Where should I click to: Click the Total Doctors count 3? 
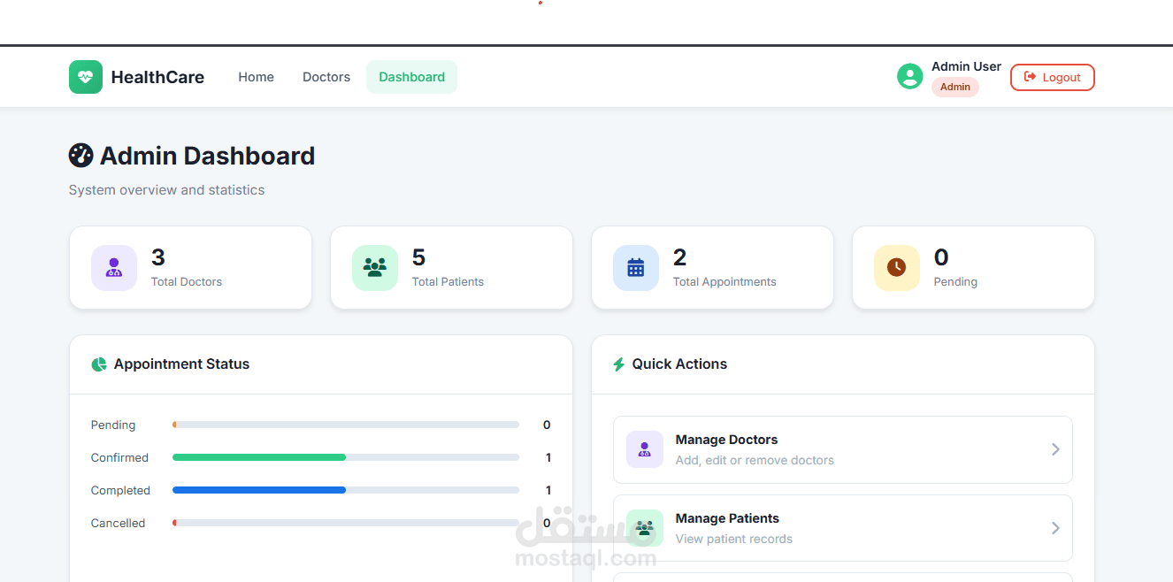pos(158,257)
